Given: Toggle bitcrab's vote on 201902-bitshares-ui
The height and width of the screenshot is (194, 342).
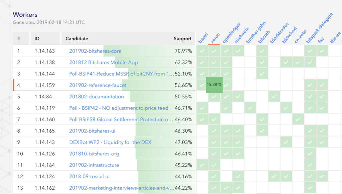Looking at the screenshot, I should coord(262,131).
